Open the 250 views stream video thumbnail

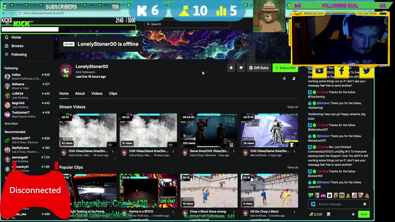tap(209, 130)
